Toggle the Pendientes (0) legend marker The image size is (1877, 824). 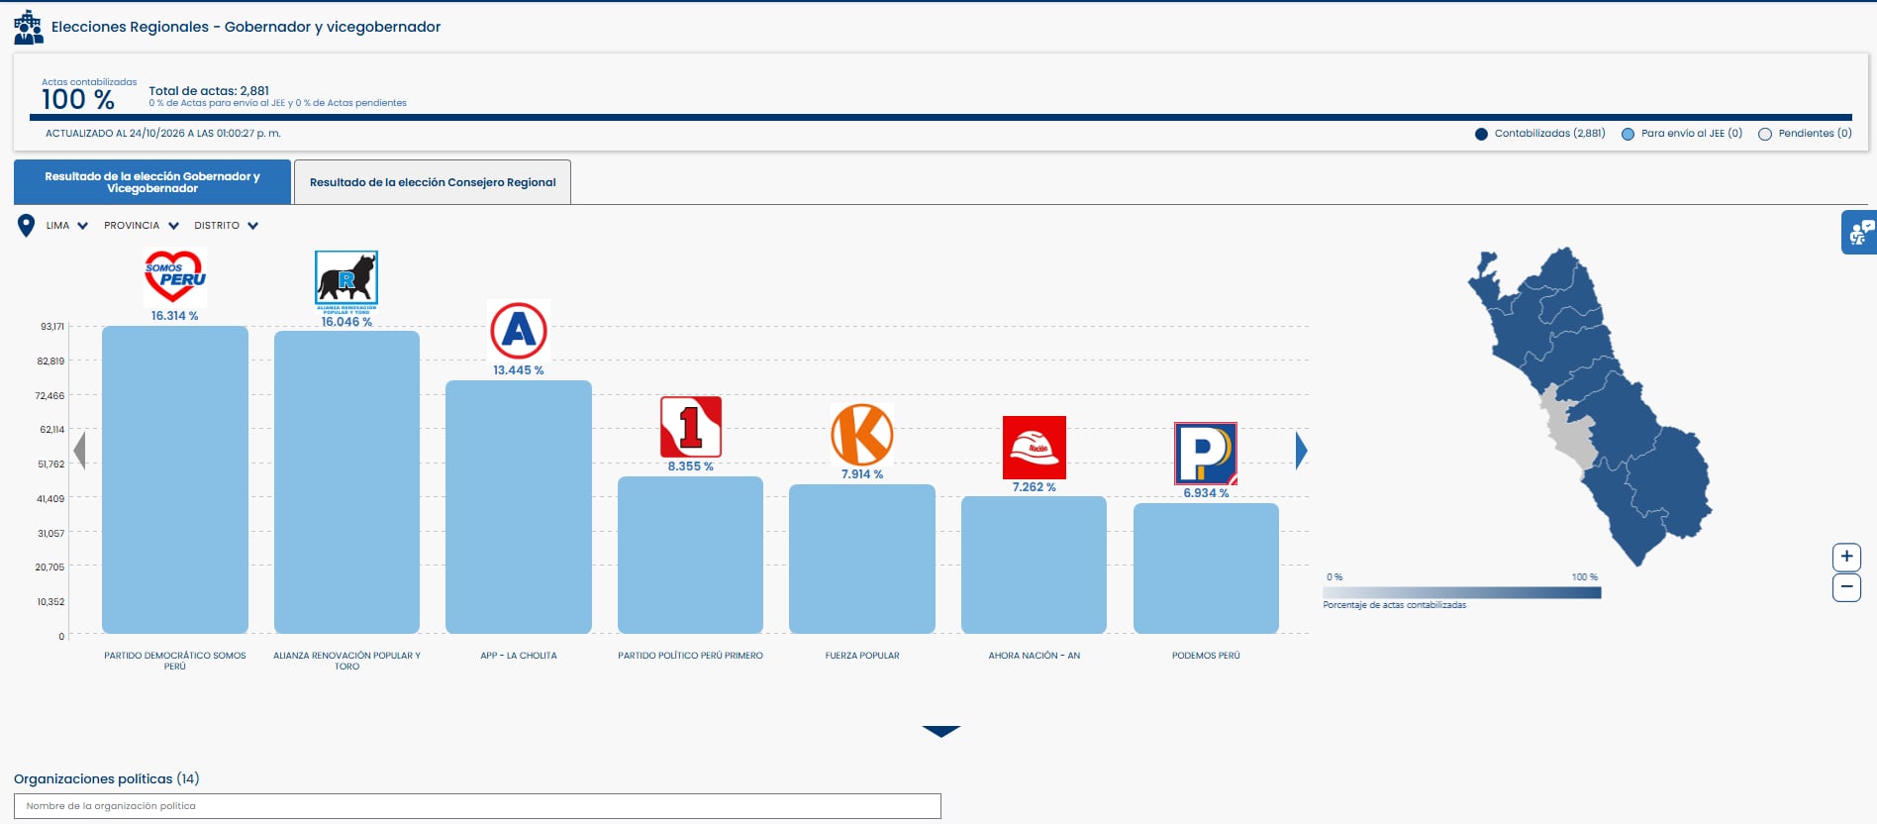click(1765, 134)
